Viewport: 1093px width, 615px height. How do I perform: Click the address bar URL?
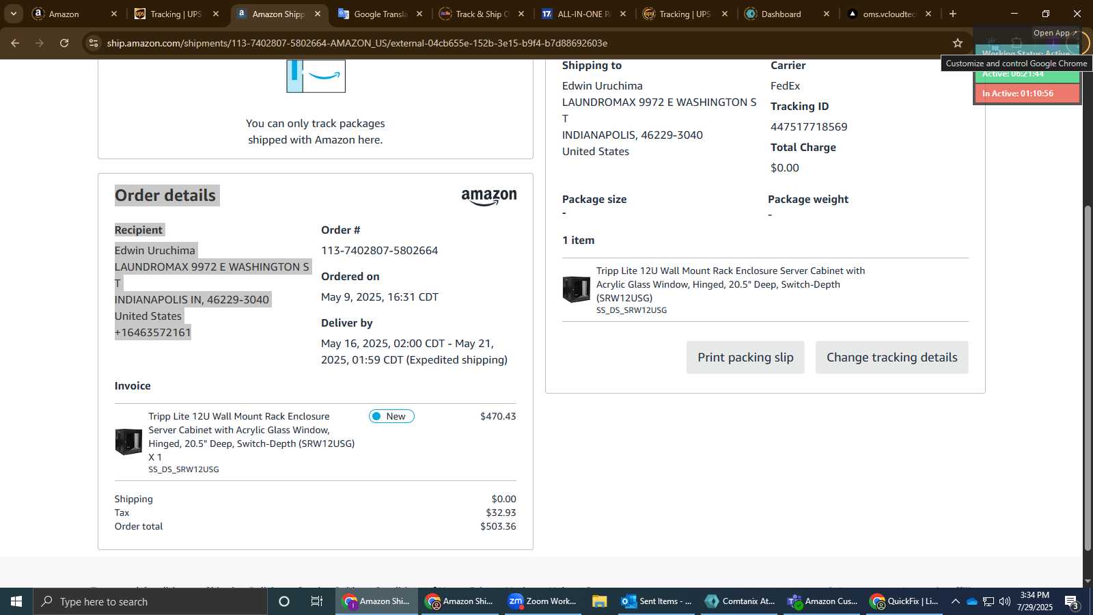357,43
